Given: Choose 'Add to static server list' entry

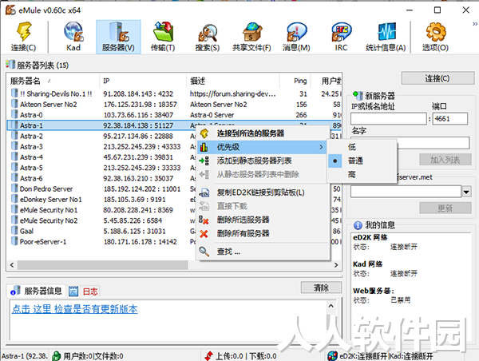Looking at the screenshot, I should coord(263,161).
